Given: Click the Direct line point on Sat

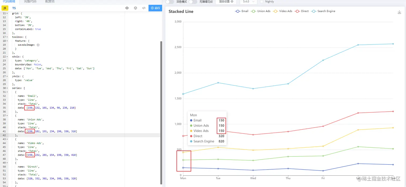Looking at the screenshot, I should click(x=358, y=113).
